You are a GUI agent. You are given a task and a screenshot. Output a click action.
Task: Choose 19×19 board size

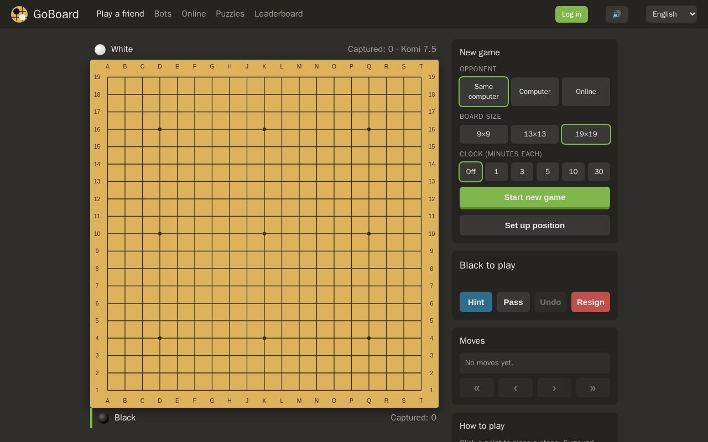coord(586,134)
